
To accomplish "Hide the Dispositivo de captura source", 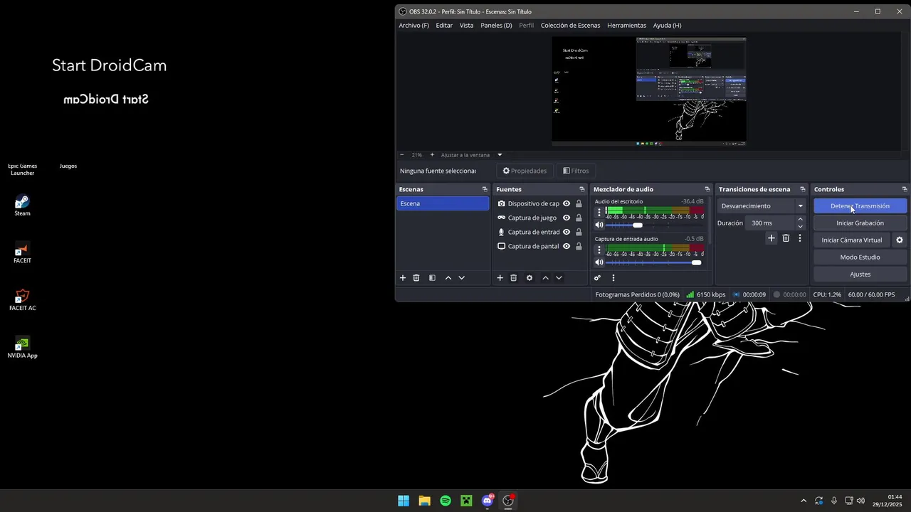I will [567, 203].
